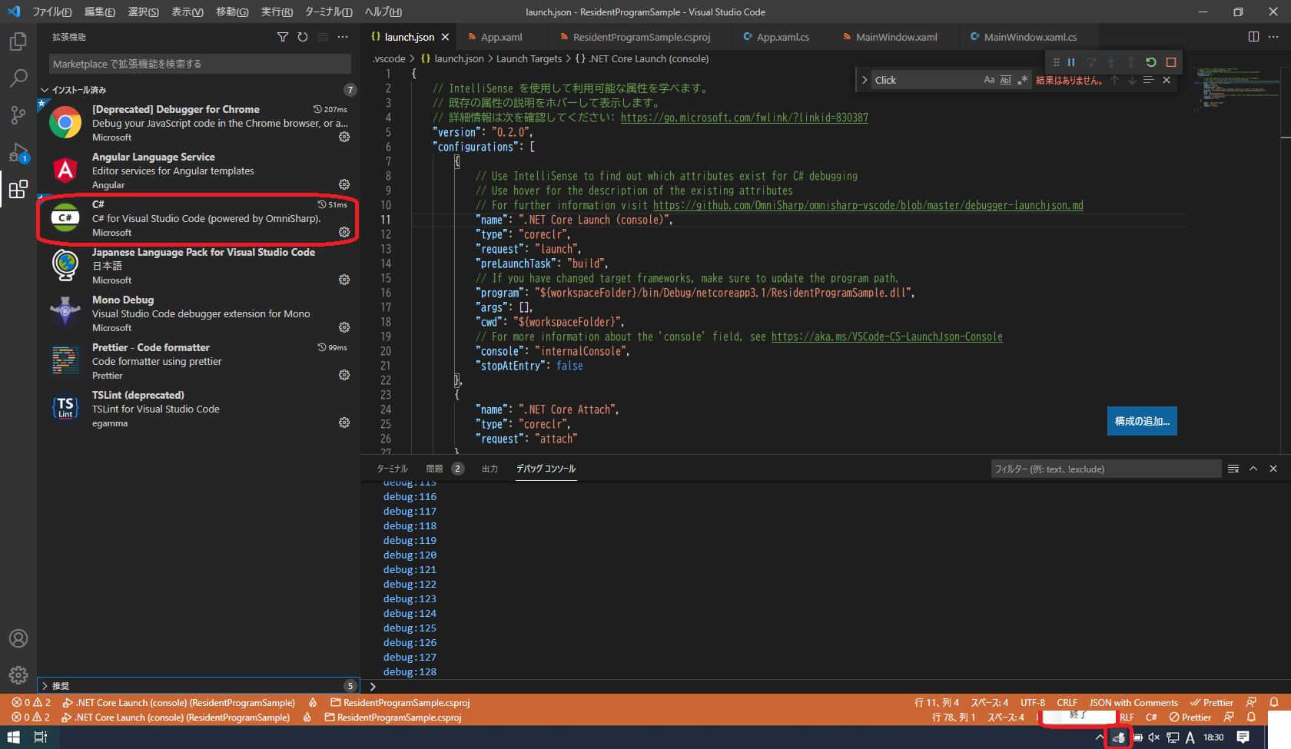Open manage gear for C# extension
Screen dimensions: 1291x749
[x=344, y=232]
